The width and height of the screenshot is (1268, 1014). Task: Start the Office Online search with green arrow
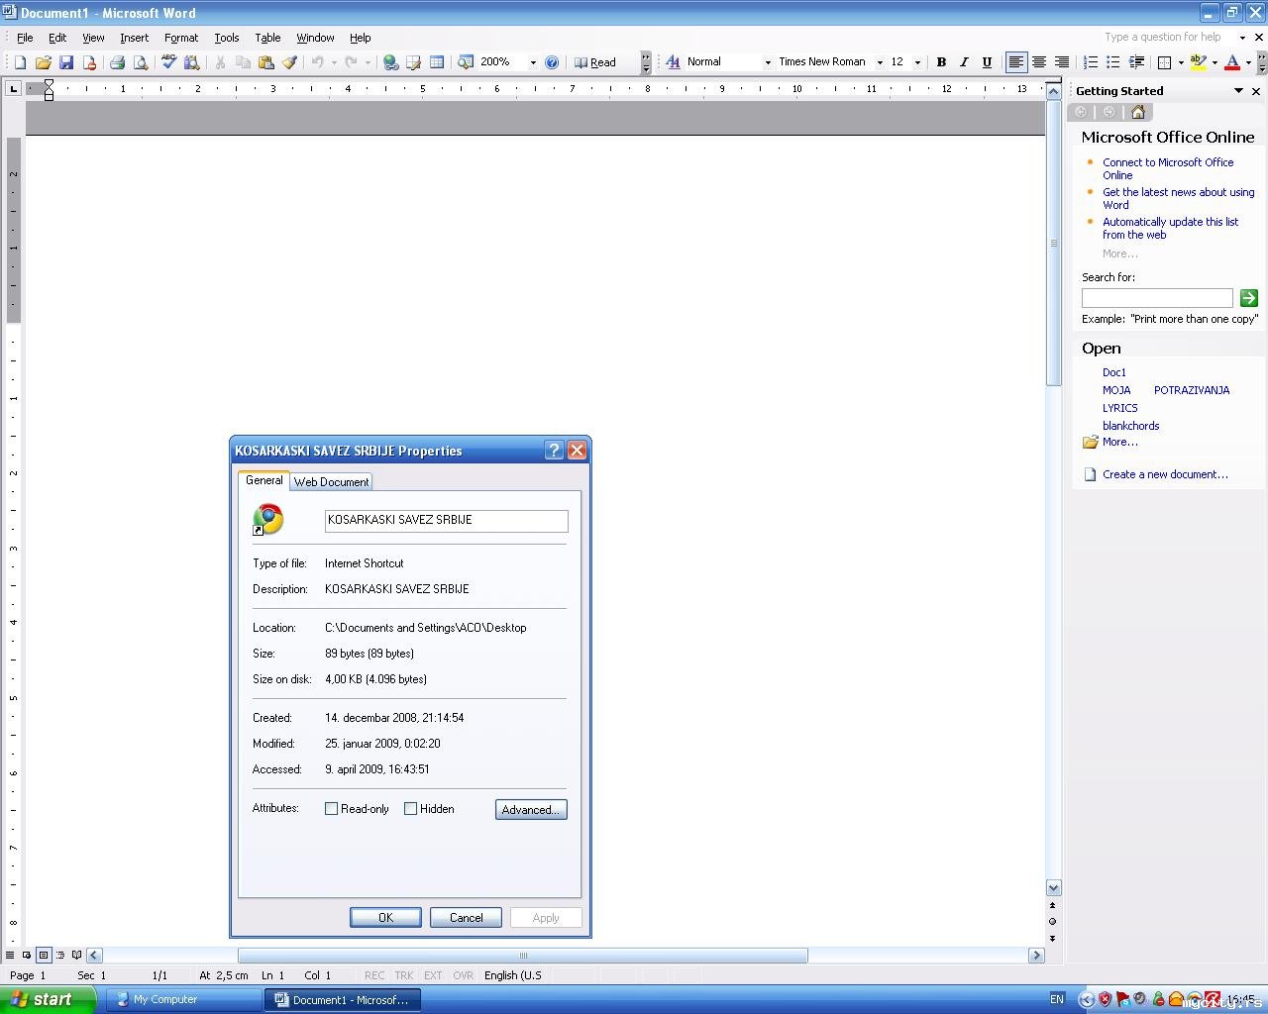1248,298
